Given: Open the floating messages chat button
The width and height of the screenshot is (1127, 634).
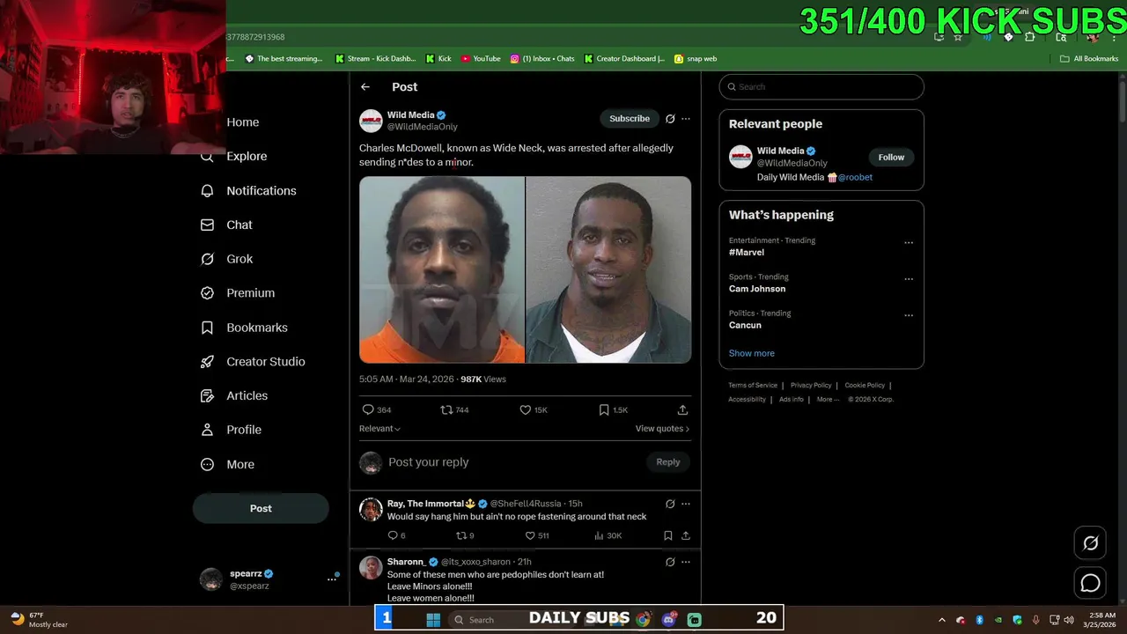Looking at the screenshot, I should click(1091, 583).
